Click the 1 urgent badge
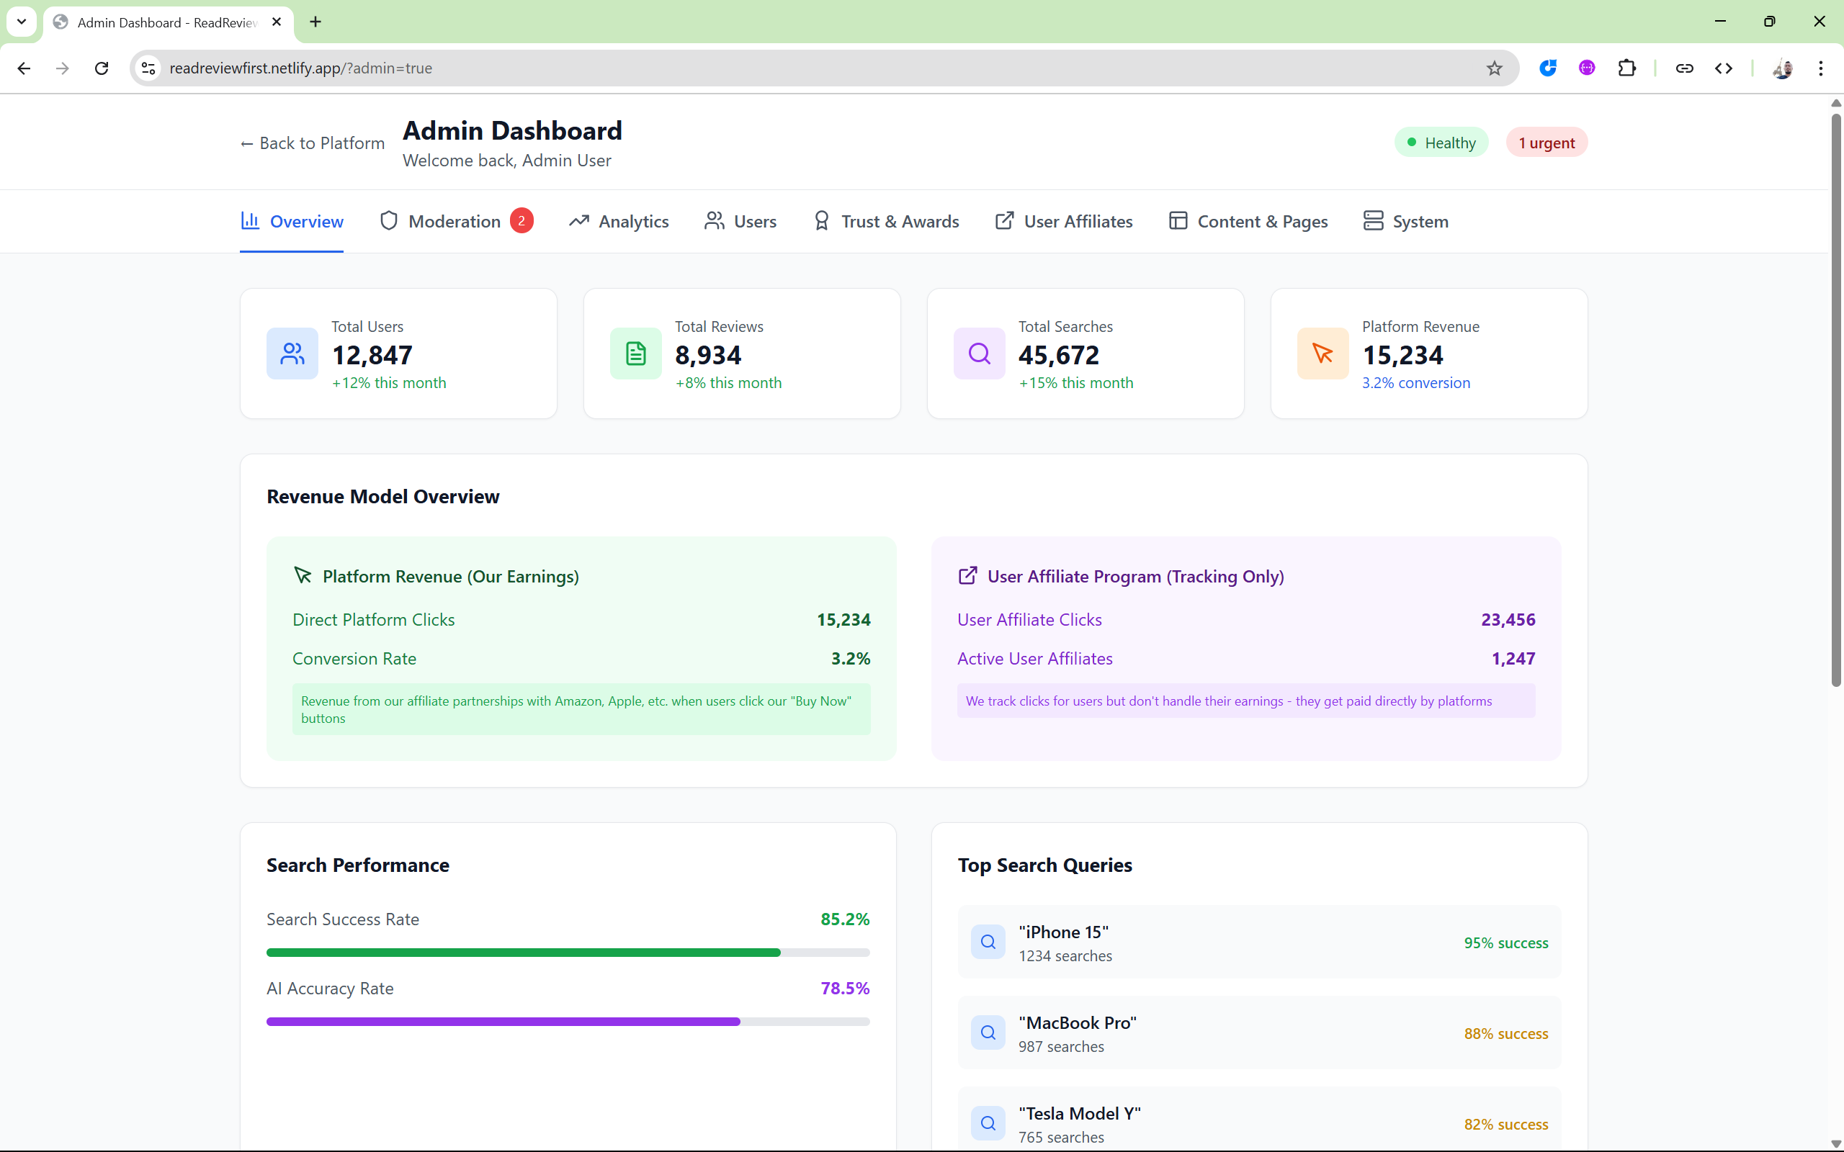This screenshot has height=1152, width=1844. click(1546, 143)
